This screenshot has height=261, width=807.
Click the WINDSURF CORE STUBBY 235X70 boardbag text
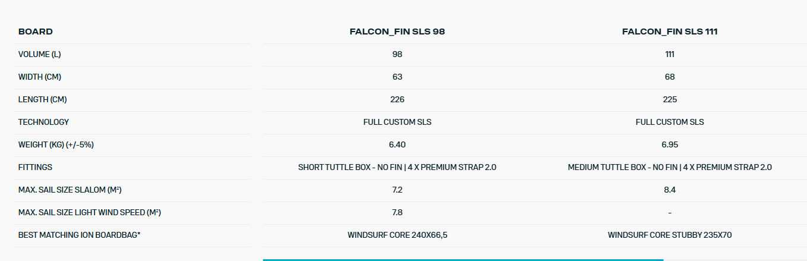click(x=670, y=235)
